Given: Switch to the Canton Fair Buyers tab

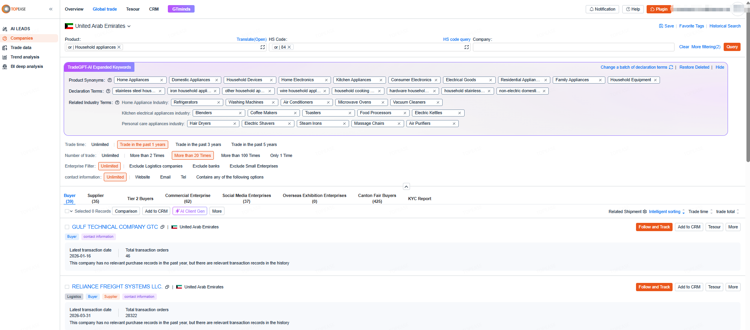Looking at the screenshot, I should (x=377, y=199).
